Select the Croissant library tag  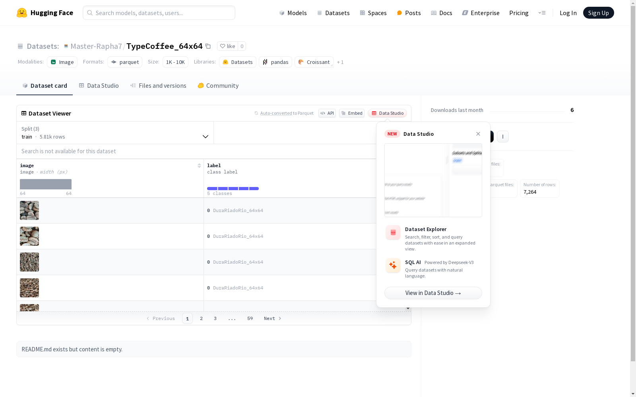pos(314,62)
